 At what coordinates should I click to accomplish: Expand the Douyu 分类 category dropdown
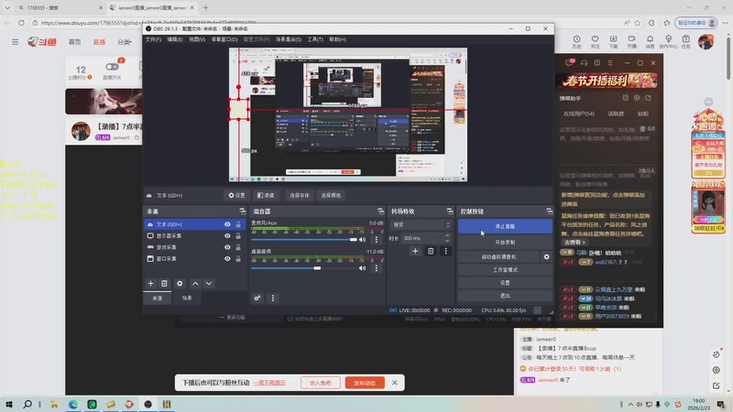[124, 42]
